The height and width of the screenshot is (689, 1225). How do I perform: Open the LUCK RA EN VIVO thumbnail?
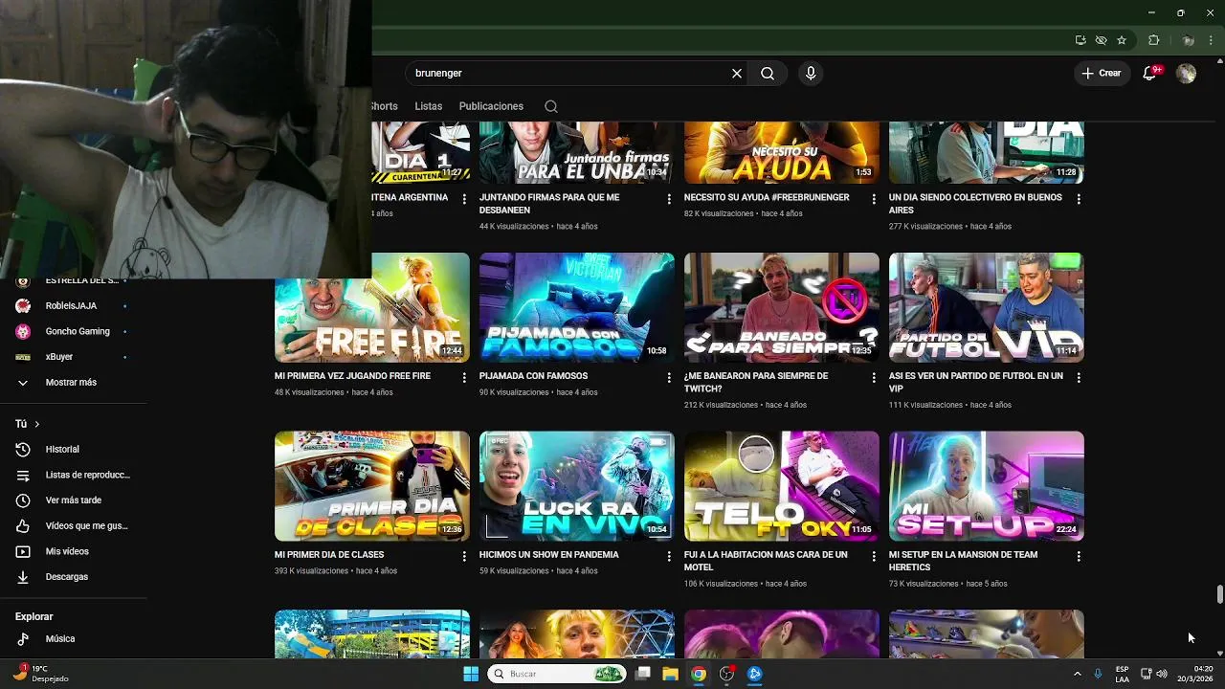coord(577,486)
